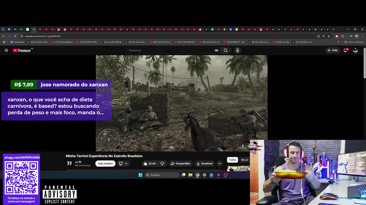Switch to the green K Kick tab

pyautogui.click(x=224, y=29)
